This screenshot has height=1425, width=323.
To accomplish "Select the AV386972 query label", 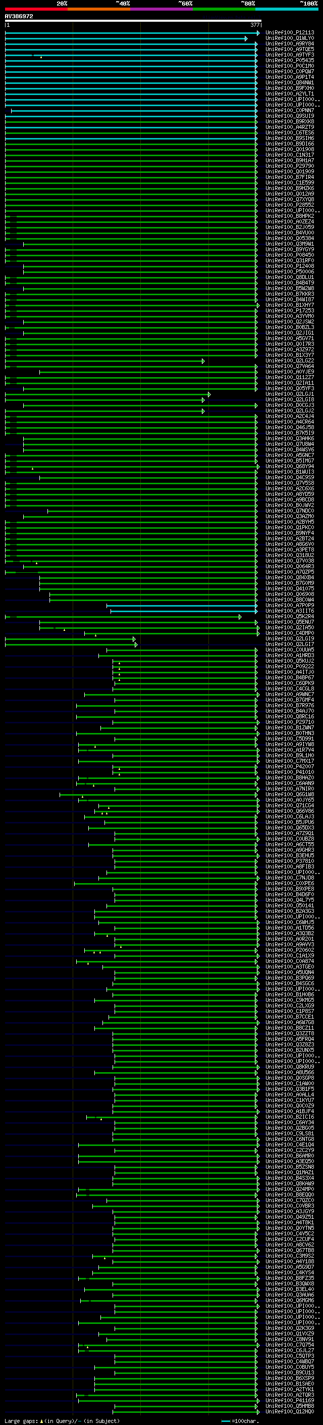I will point(19,17).
